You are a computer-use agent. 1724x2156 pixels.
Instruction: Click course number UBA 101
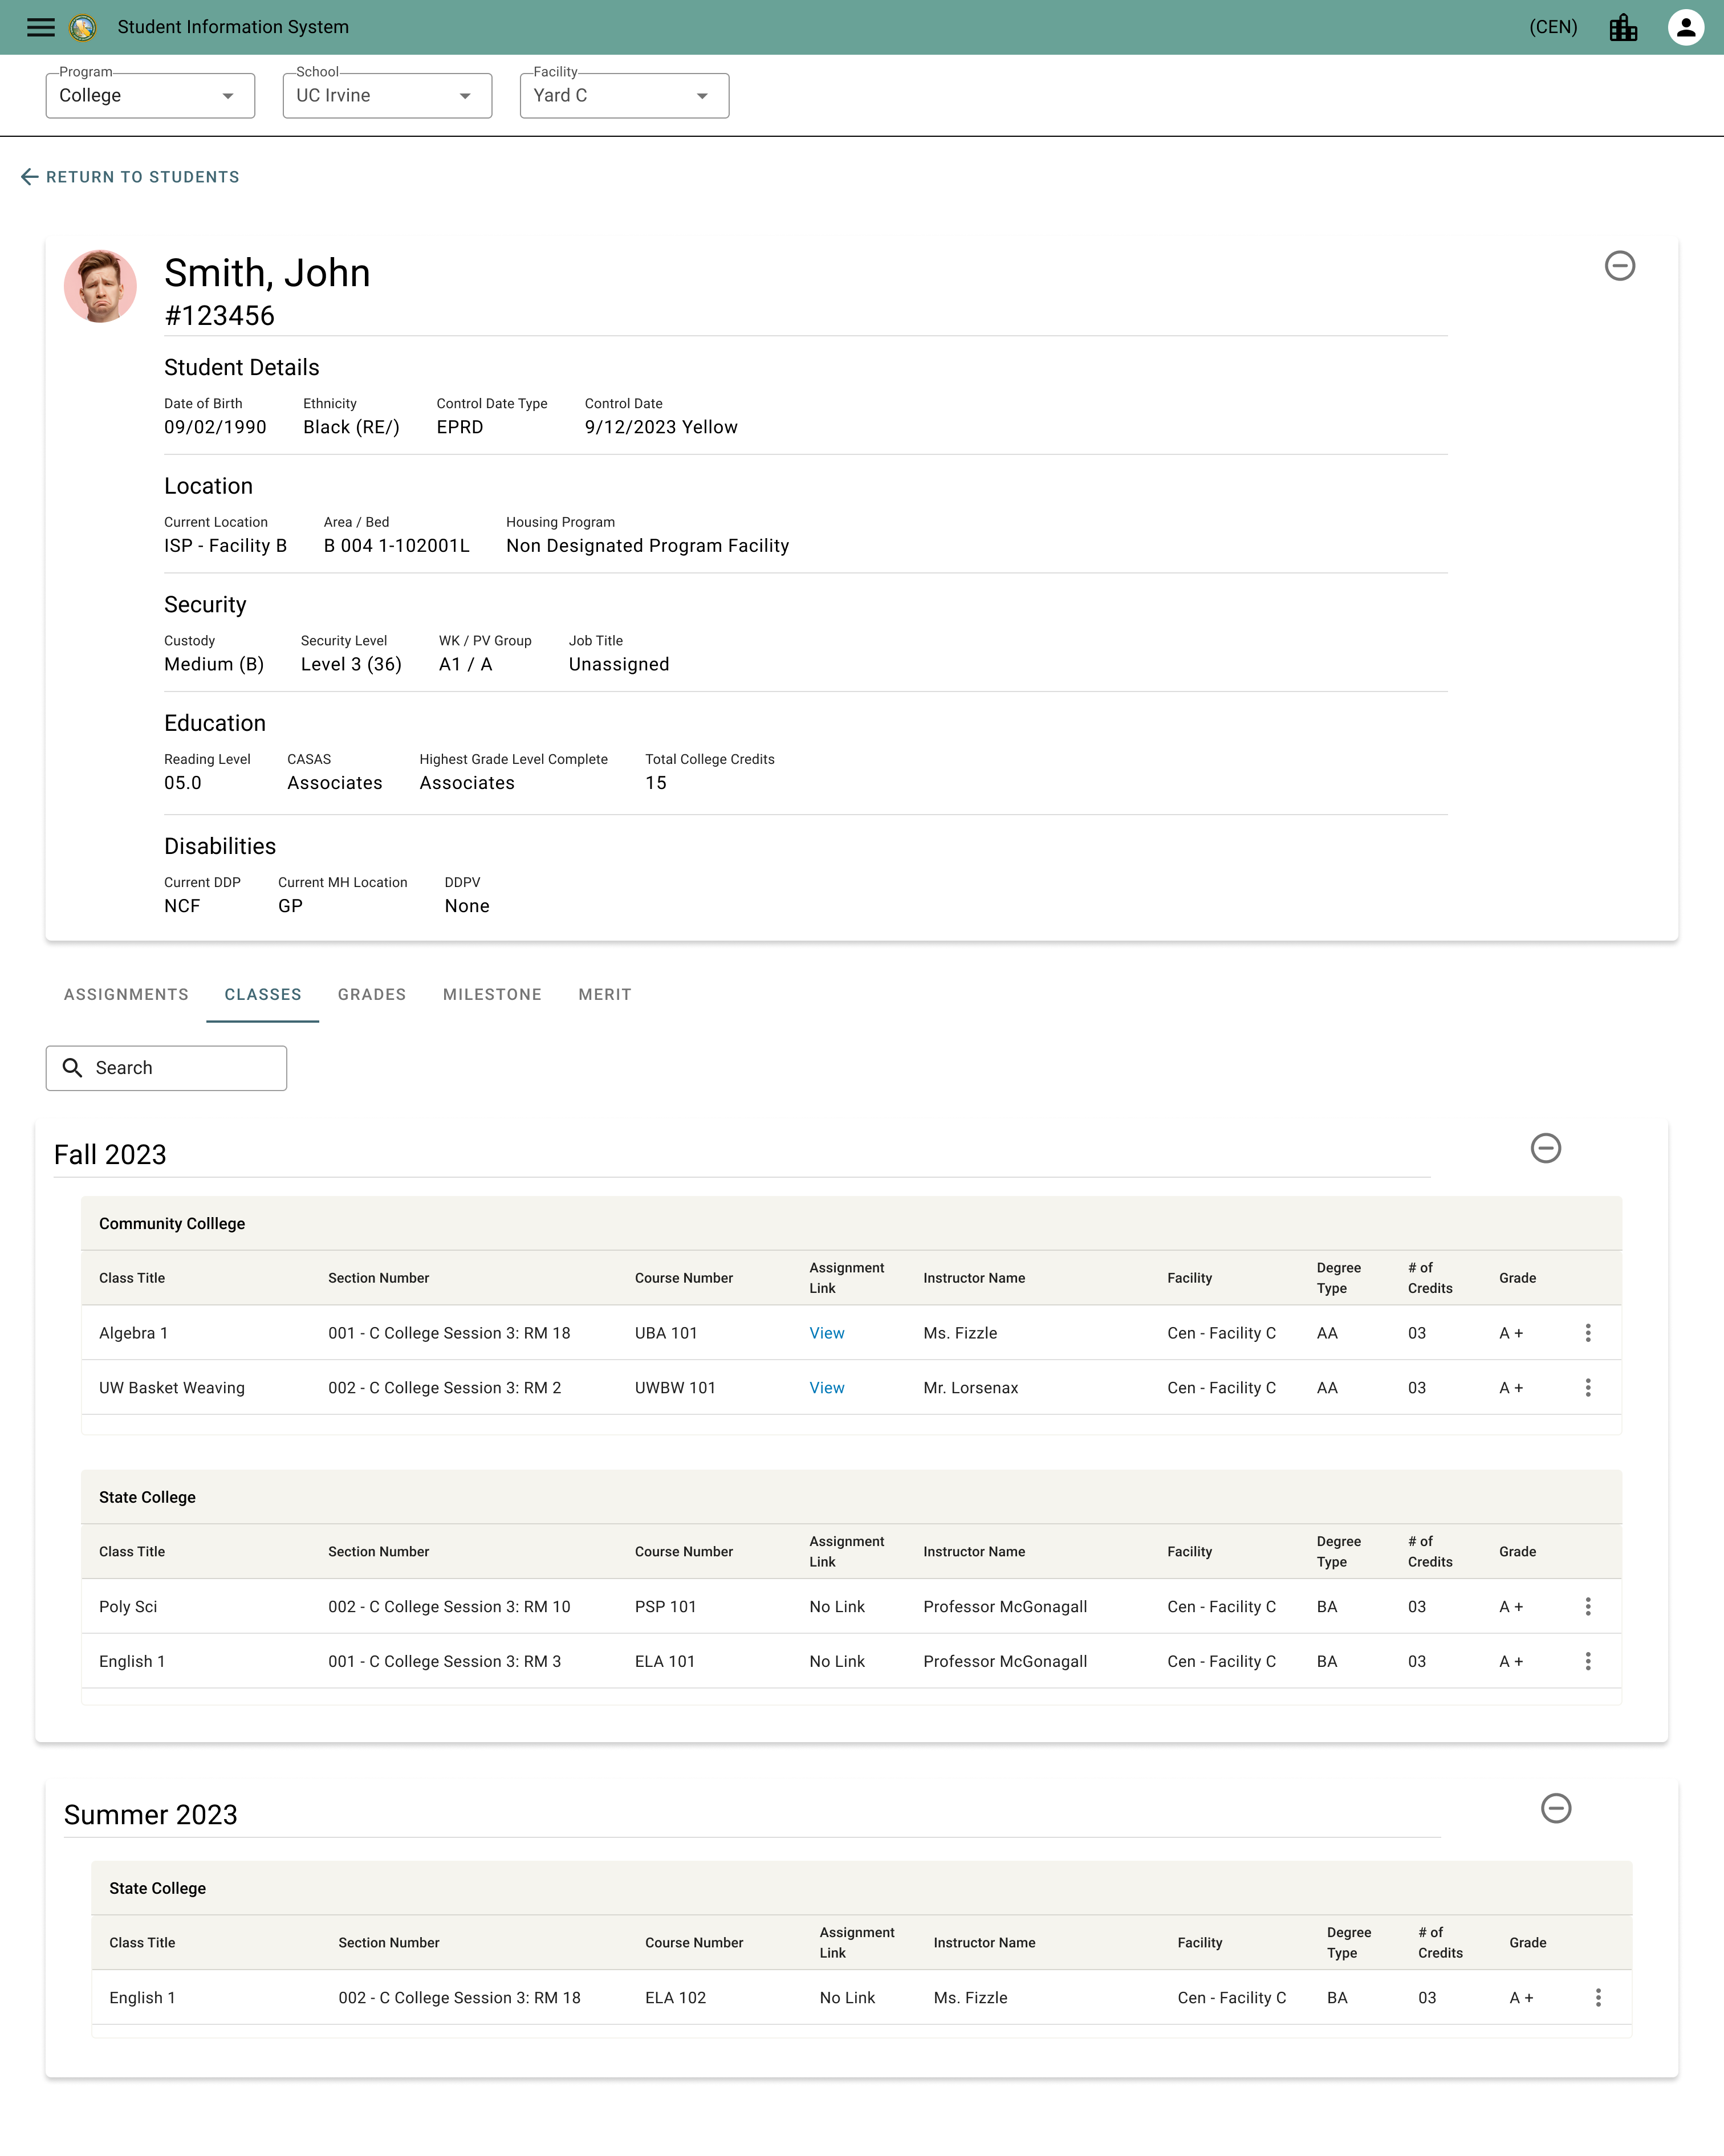(666, 1333)
